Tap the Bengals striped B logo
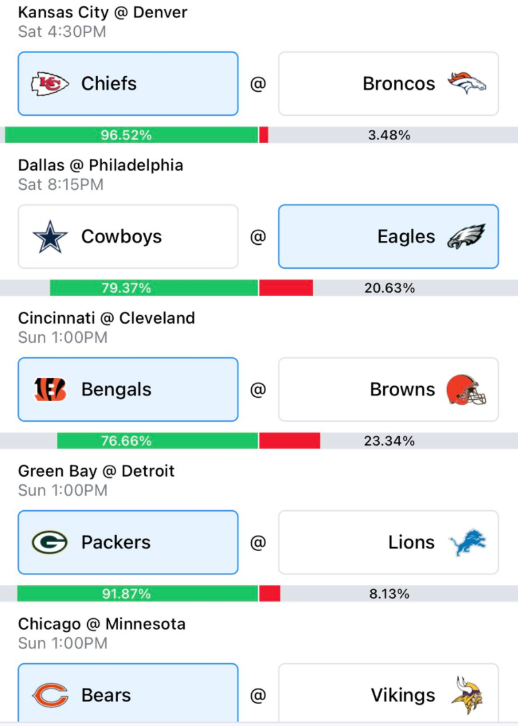 [50, 389]
